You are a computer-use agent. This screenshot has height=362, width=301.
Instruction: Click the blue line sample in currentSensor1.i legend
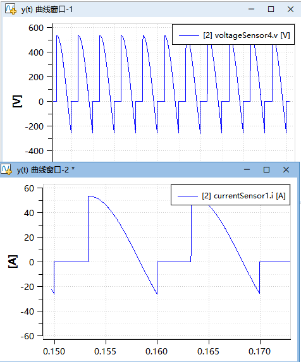(x=188, y=196)
